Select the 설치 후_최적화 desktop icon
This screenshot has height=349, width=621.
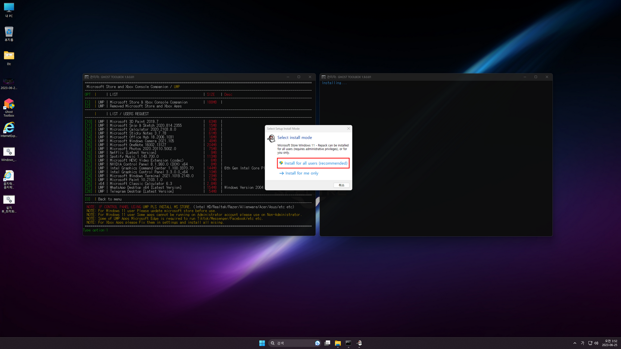point(9,204)
